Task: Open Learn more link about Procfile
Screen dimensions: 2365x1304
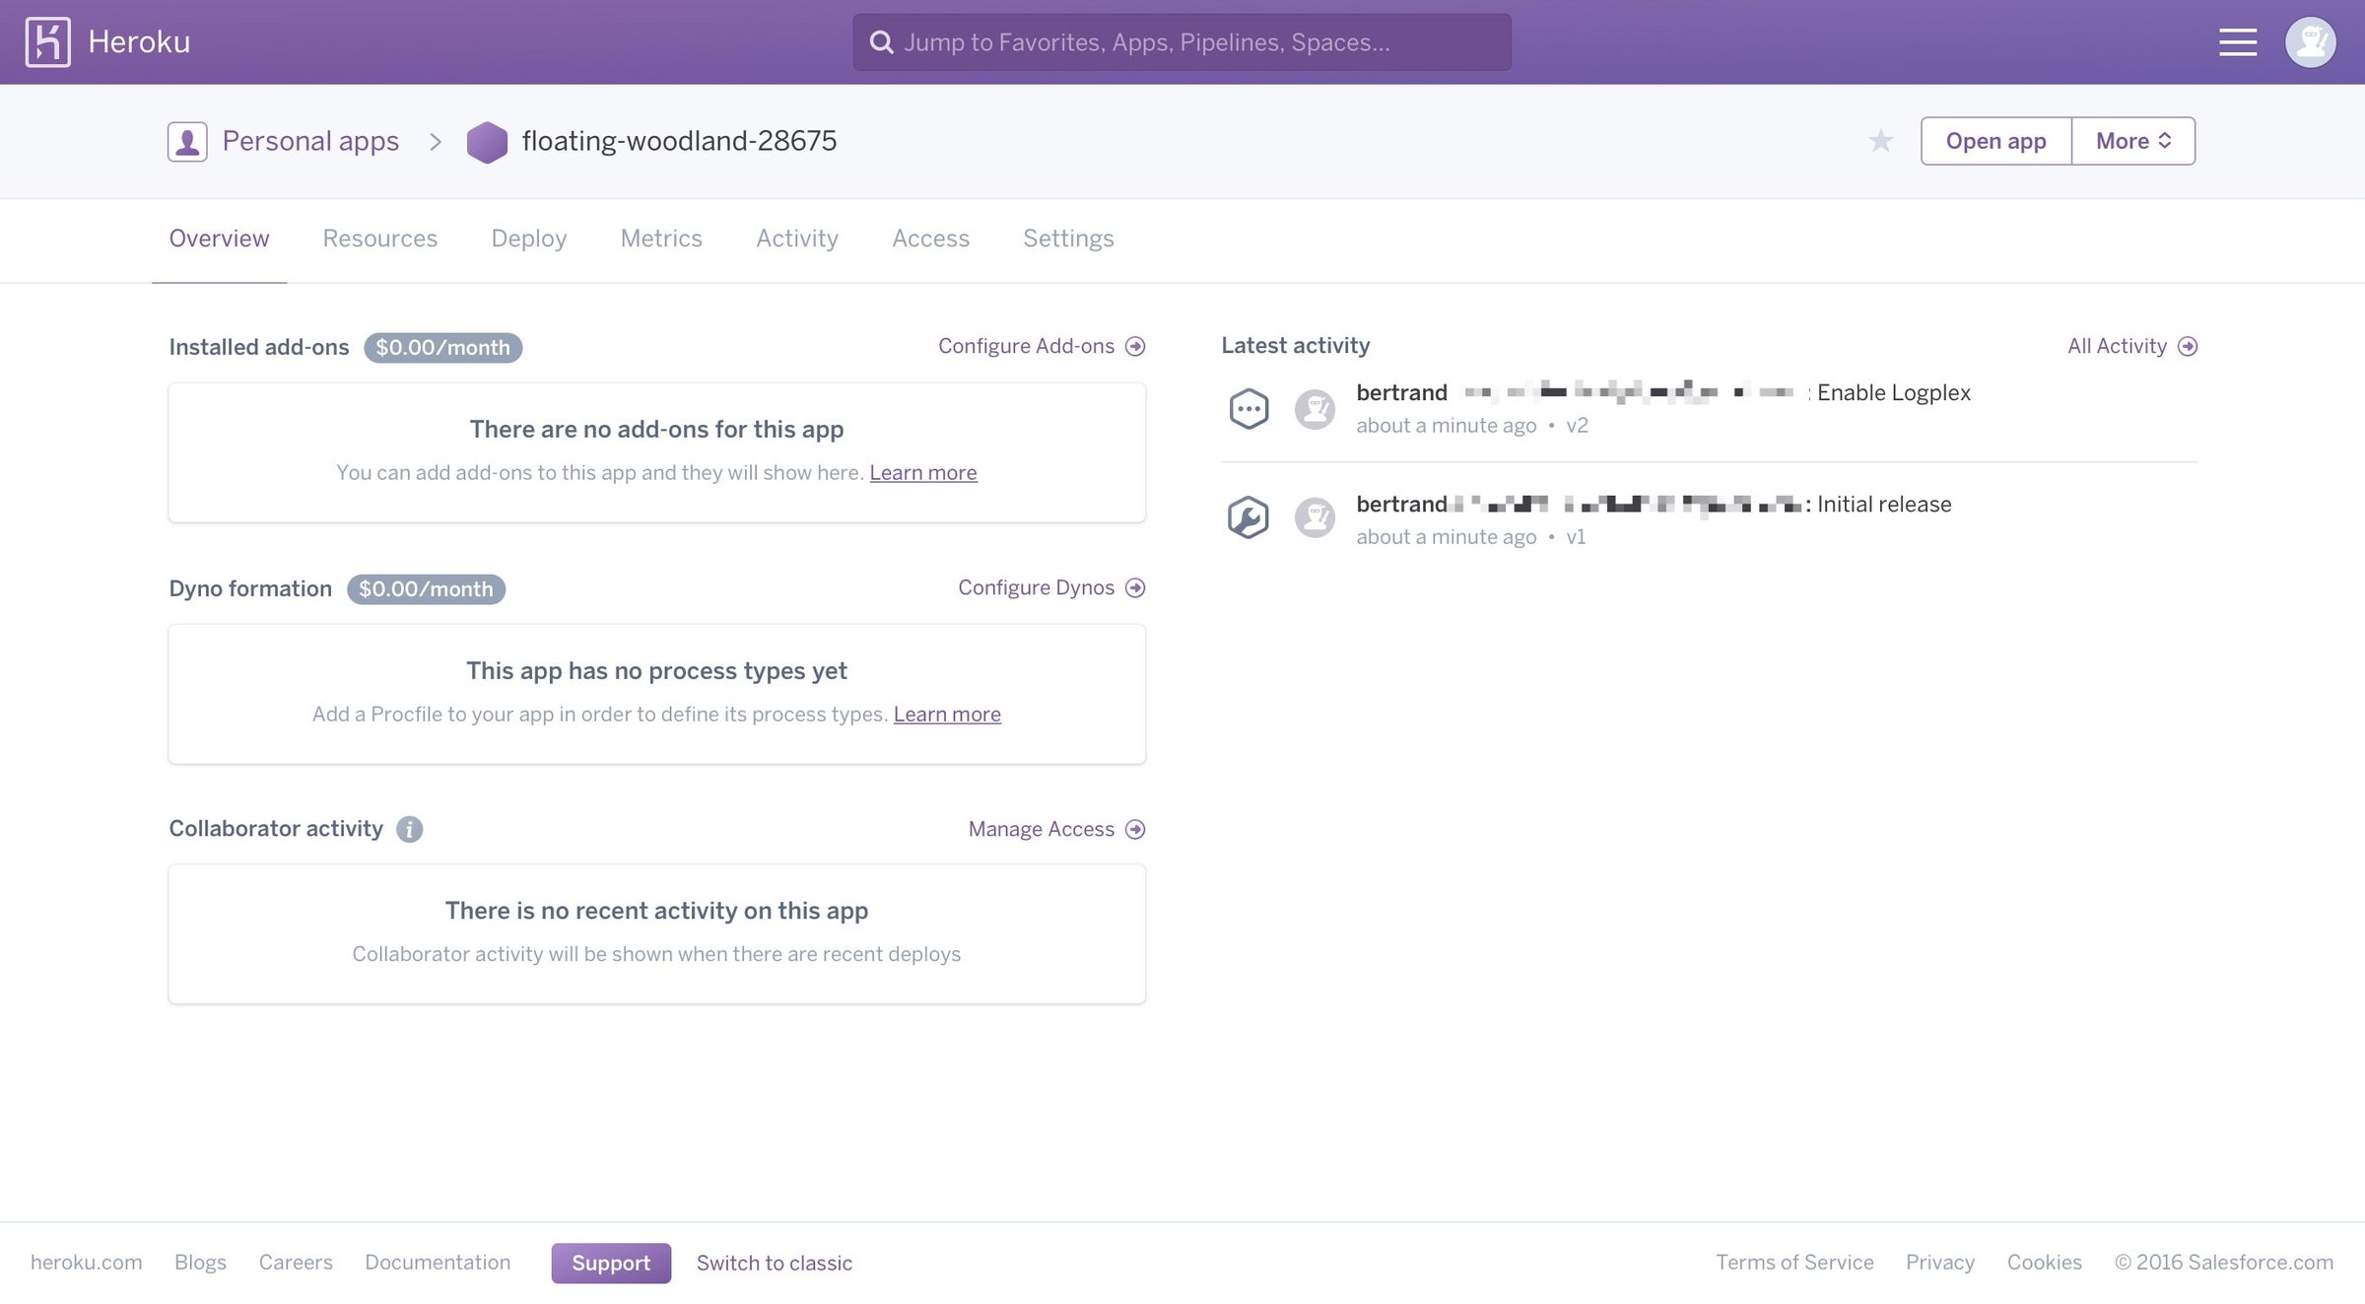Action: click(947, 714)
